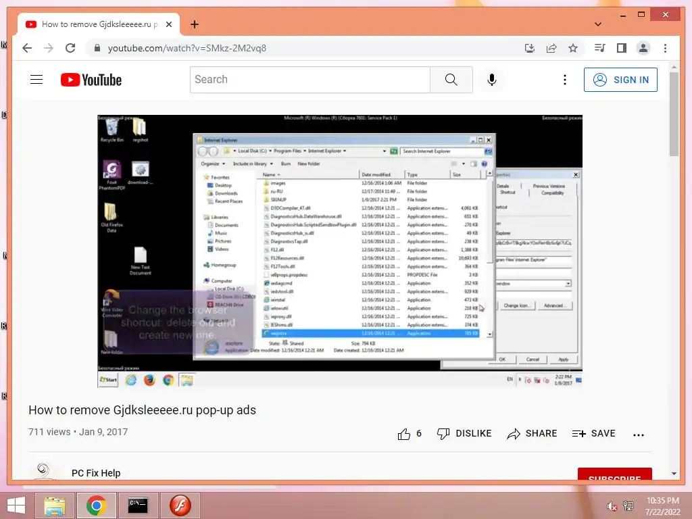Play the video in the player
Screen dimensions: 692x519
coord(340,251)
